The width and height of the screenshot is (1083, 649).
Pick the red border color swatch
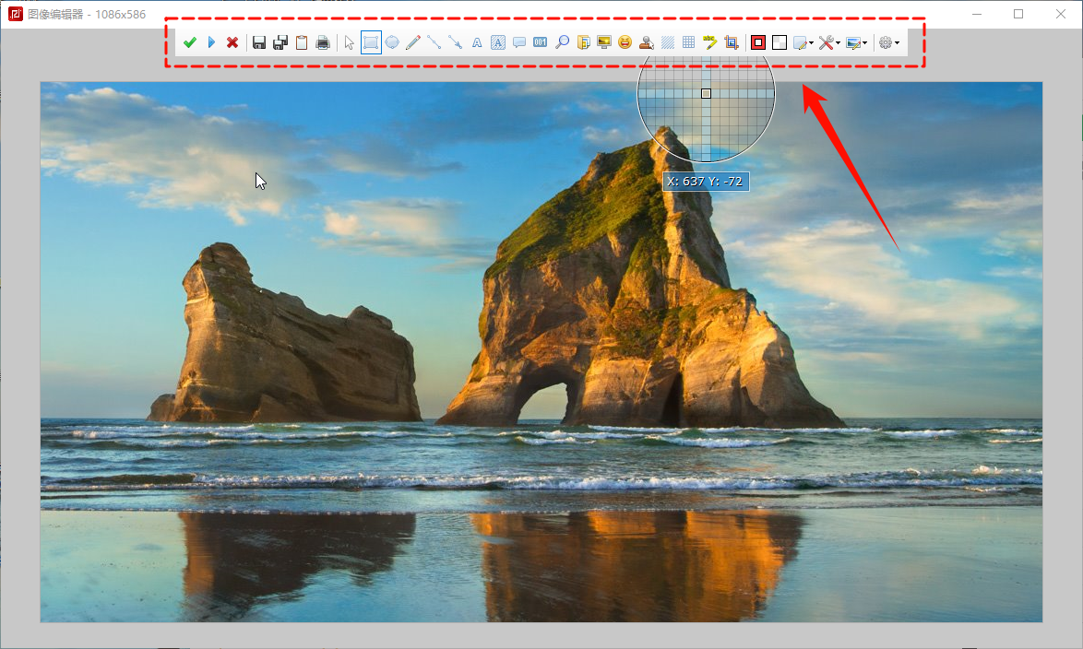[x=758, y=42]
